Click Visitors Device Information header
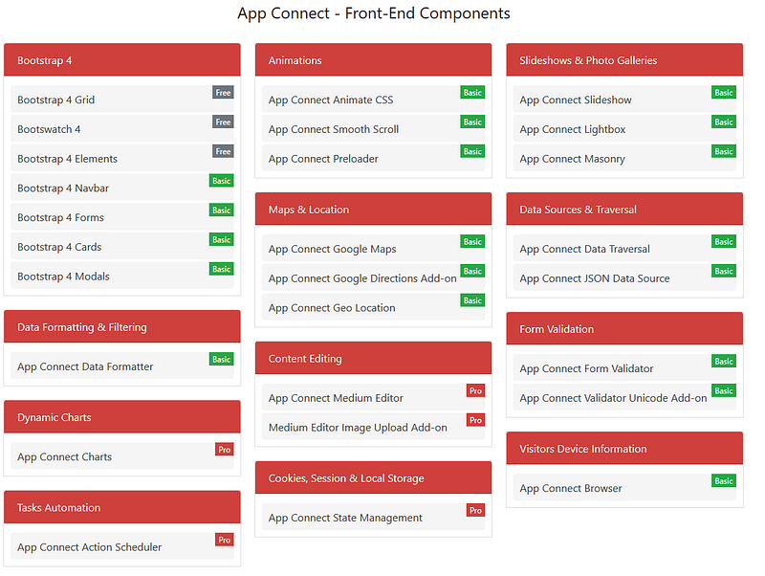Screen dimensions: 765x576 click(x=624, y=448)
